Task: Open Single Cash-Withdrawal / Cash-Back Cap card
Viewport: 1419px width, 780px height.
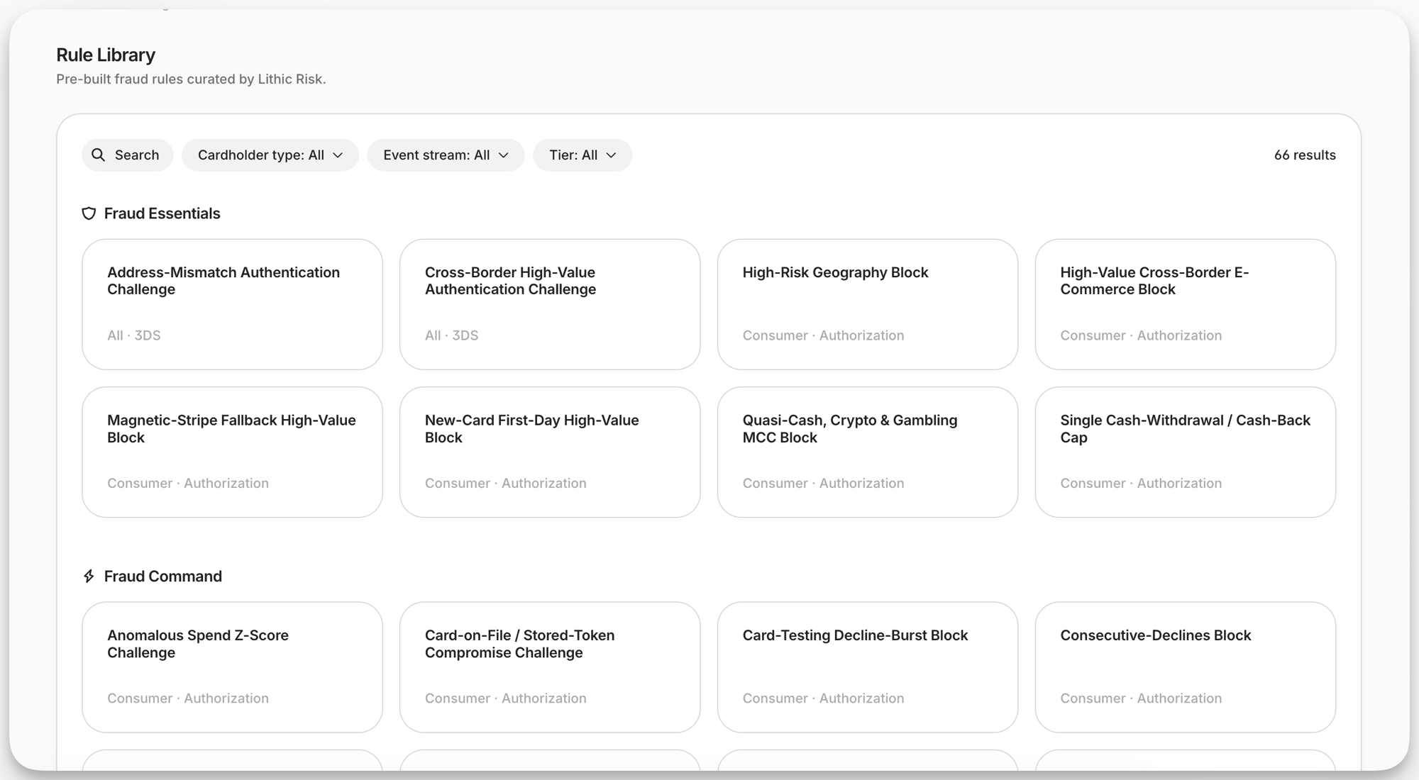Action: point(1186,452)
